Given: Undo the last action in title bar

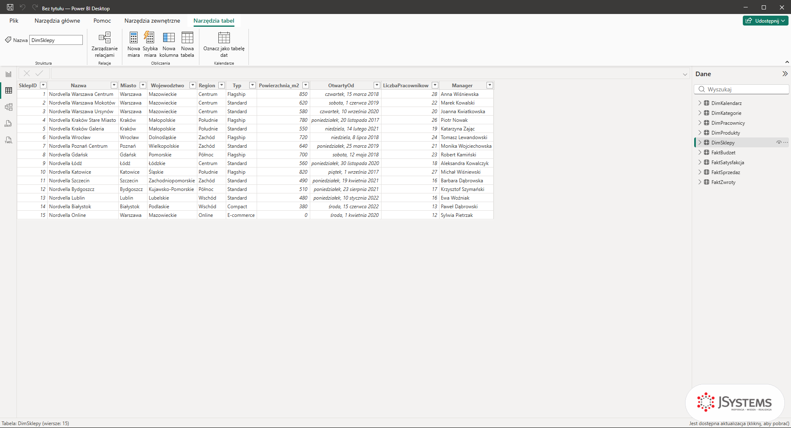Looking at the screenshot, I should click(x=23, y=7).
